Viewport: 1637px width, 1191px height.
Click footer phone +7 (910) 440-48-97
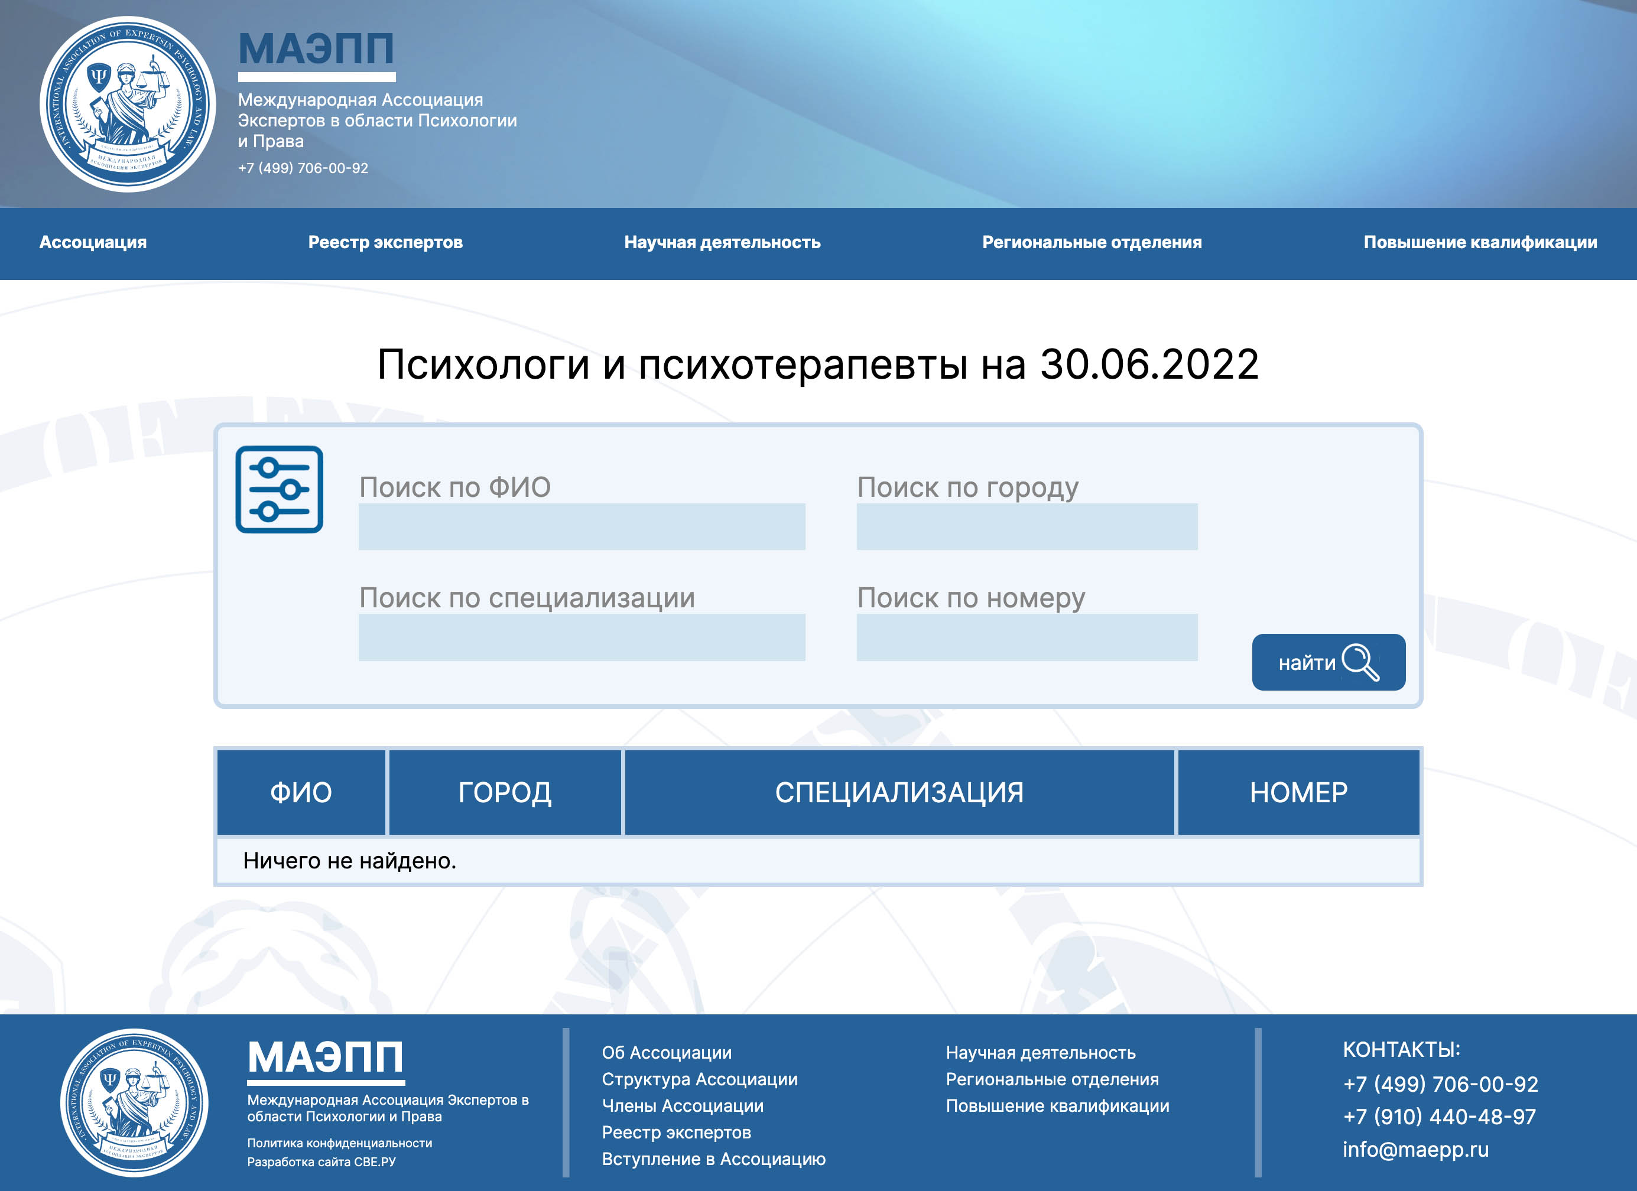1439,1117
